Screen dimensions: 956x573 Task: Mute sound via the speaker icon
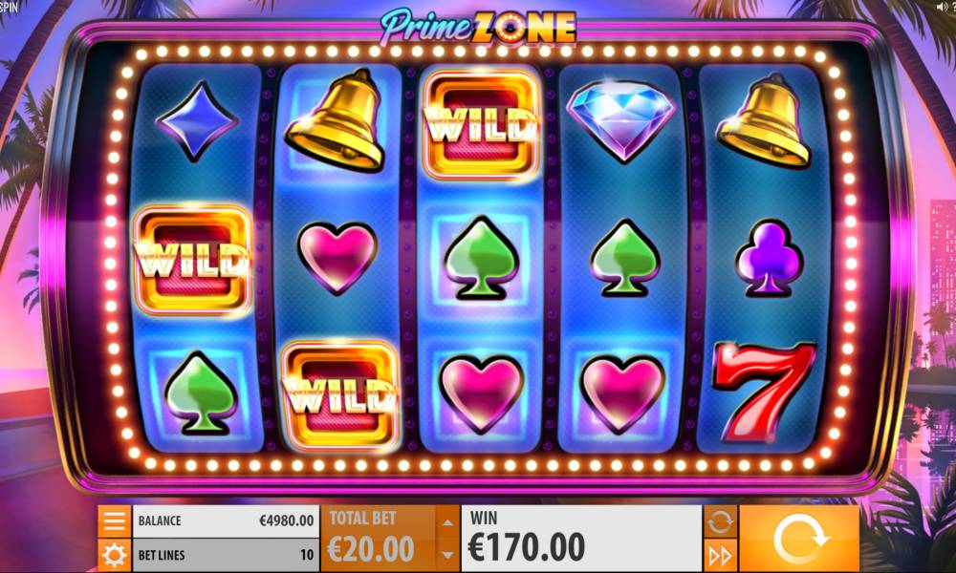click(945, 7)
